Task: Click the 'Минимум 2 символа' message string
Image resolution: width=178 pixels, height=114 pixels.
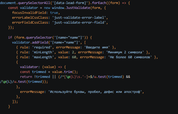Action: (125, 52)
